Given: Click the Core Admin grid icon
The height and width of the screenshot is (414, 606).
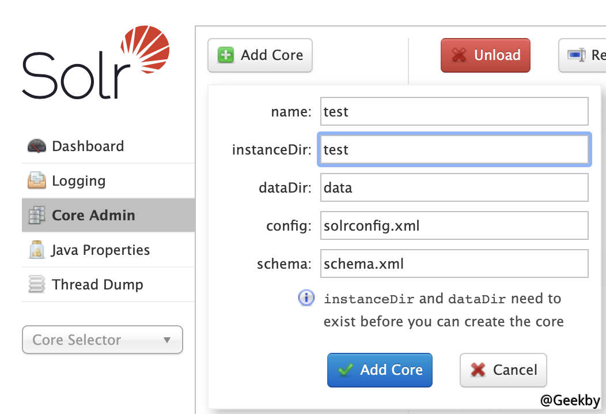Looking at the screenshot, I should click(x=36, y=215).
